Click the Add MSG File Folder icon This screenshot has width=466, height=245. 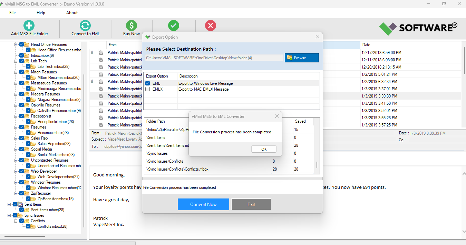pyautogui.click(x=29, y=25)
